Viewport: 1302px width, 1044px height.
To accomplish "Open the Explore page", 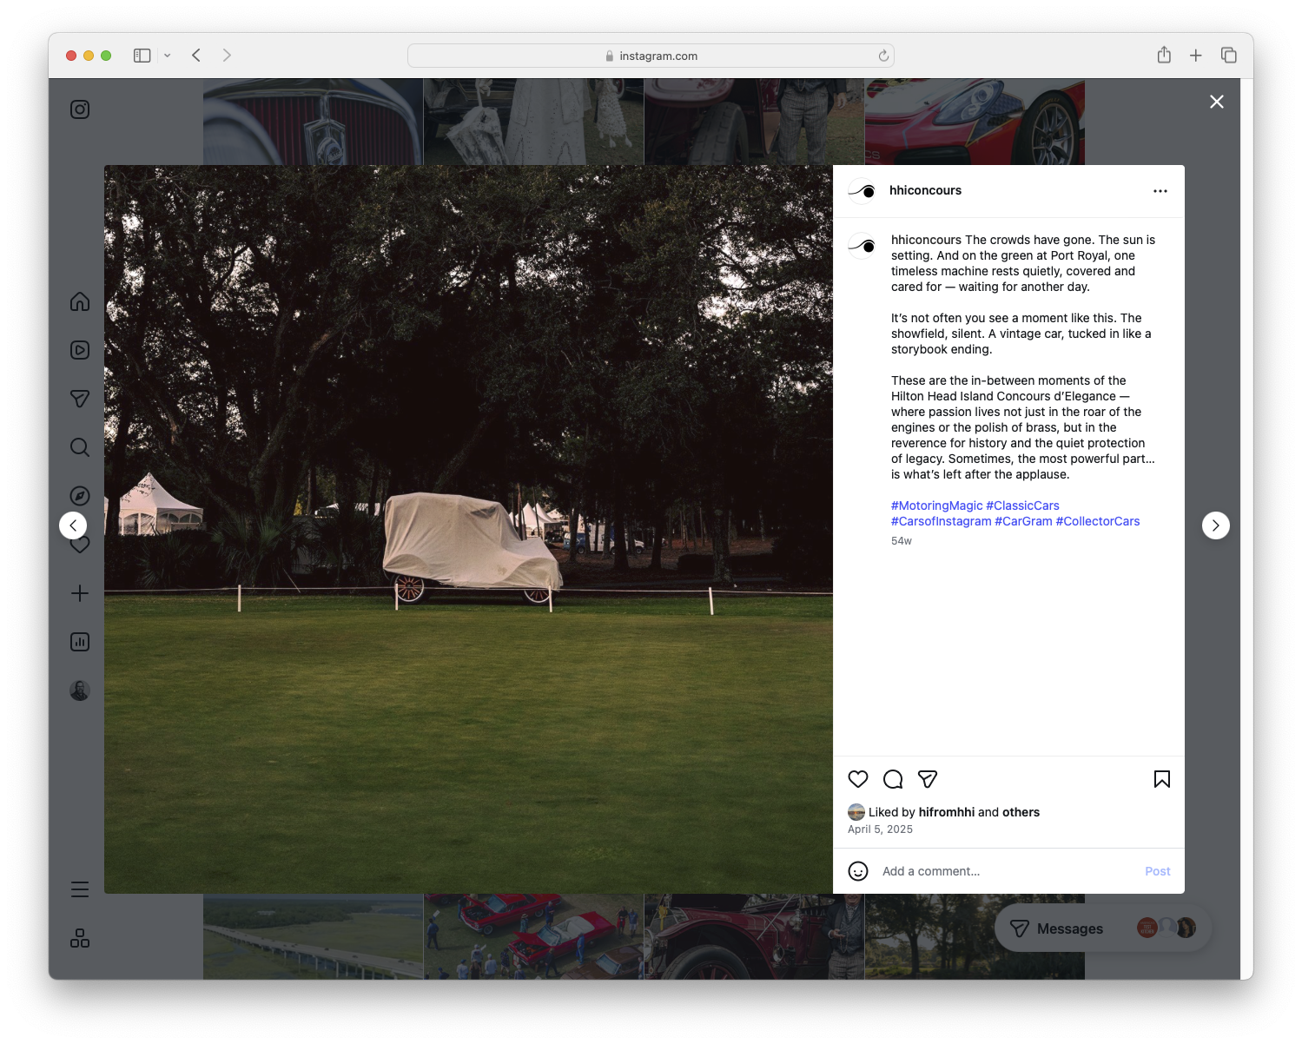I will click(79, 496).
